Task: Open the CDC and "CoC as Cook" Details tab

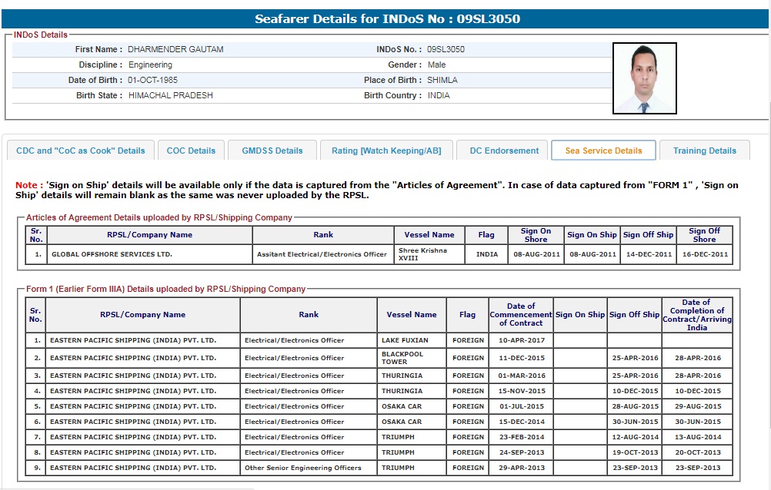Action: [x=81, y=151]
